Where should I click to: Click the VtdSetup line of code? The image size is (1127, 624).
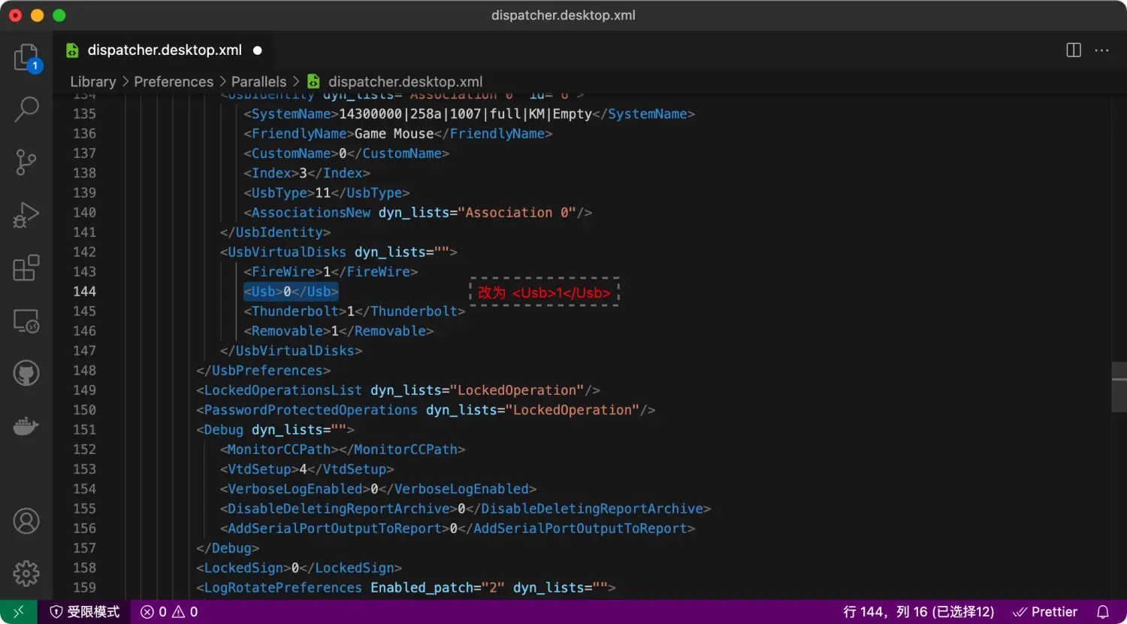[307, 469]
